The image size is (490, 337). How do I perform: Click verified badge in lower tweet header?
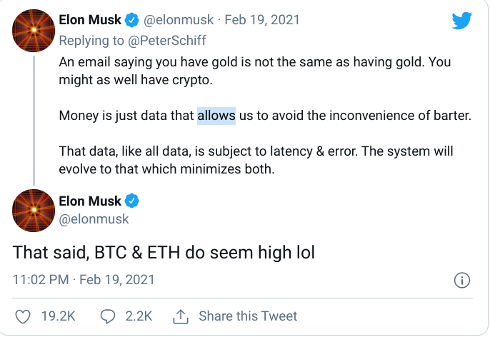tap(132, 201)
